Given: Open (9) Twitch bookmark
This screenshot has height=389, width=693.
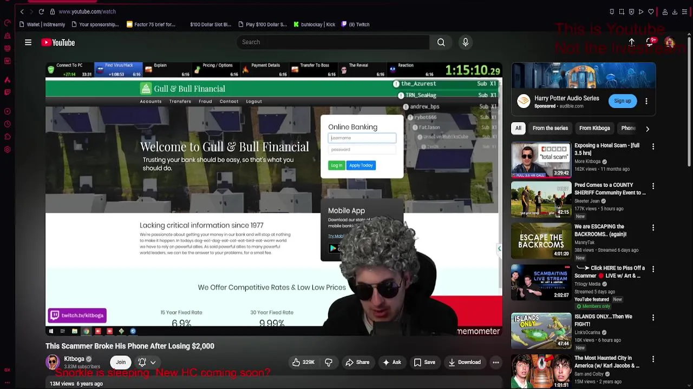Looking at the screenshot, I should [356, 24].
